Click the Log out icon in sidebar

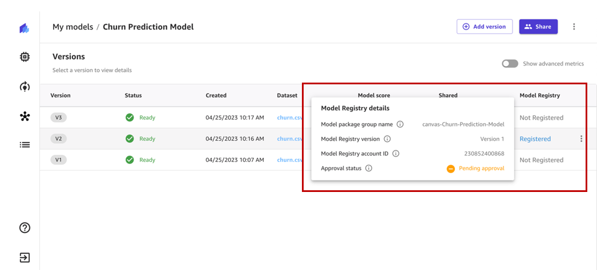coord(25,257)
